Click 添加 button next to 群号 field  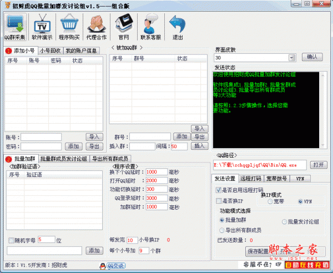pyautogui.click(x=182, y=136)
